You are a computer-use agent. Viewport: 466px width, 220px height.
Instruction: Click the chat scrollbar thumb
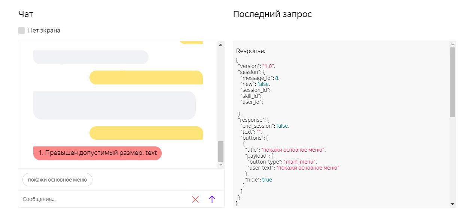[220, 151]
